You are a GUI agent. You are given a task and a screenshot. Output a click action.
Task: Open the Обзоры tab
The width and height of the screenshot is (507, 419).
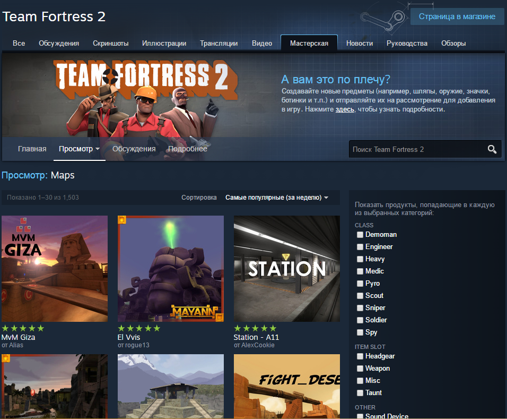coord(453,43)
